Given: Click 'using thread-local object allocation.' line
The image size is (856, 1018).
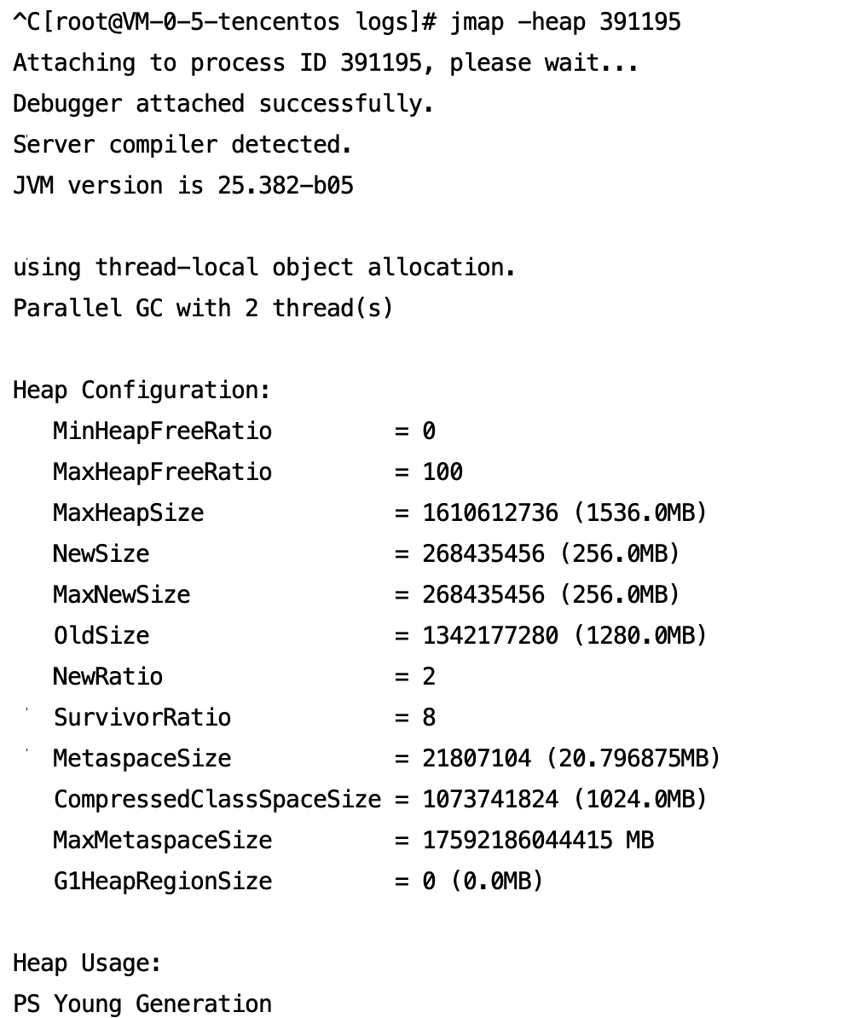Looking at the screenshot, I should point(264,268).
